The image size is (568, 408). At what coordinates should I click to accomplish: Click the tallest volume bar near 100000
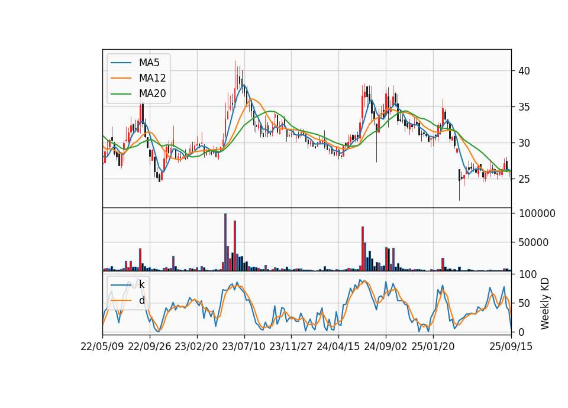[225, 242]
